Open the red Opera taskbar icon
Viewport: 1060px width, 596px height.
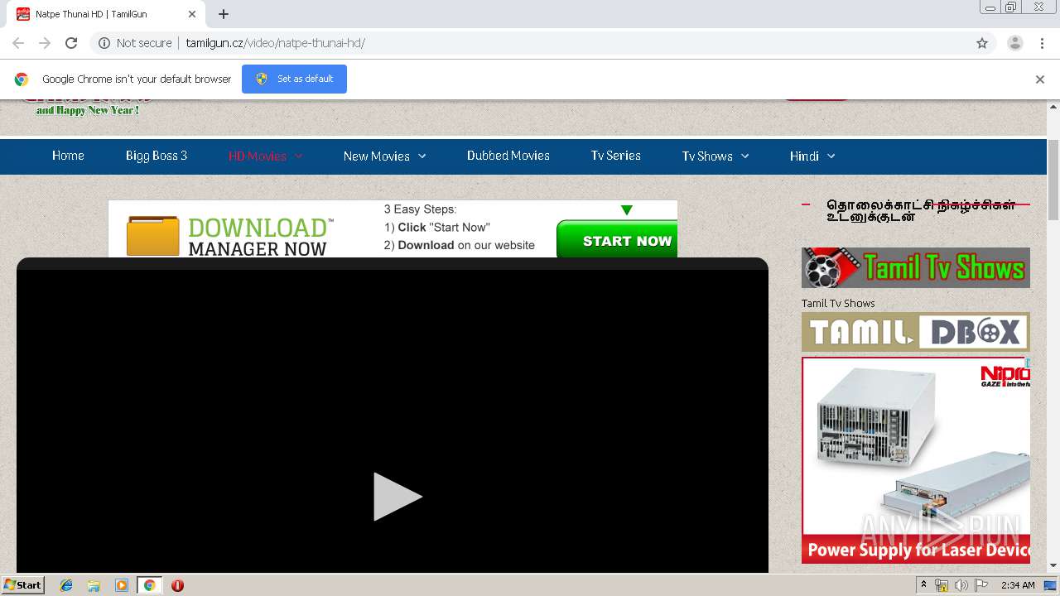(177, 585)
